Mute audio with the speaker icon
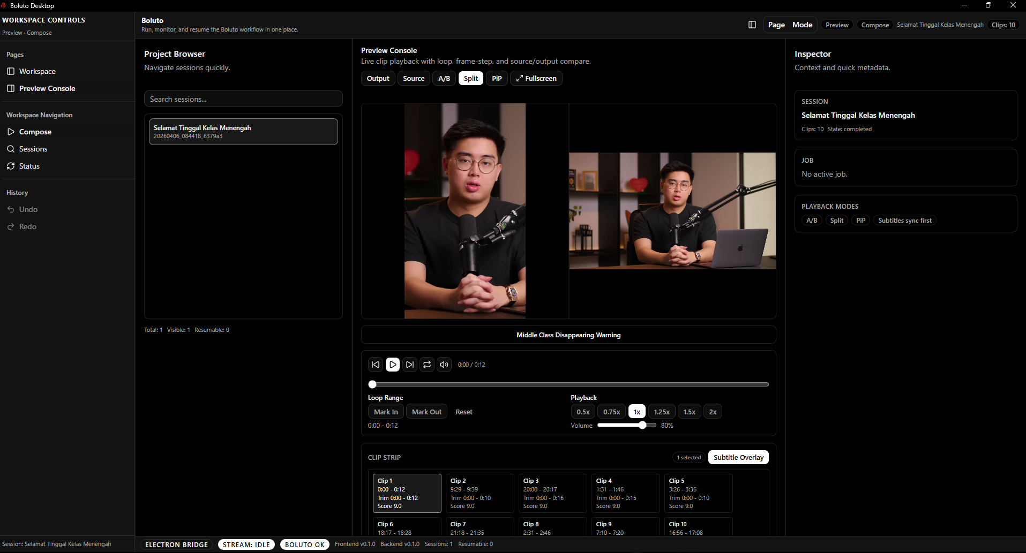Image resolution: width=1026 pixels, height=553 pixels. click(444, 365)
